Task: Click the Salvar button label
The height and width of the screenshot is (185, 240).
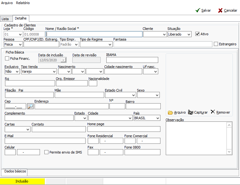Action: tap(206, 10)
